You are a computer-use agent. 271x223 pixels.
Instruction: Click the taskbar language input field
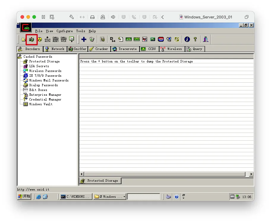pyautogui.click(x=144, y=197)
